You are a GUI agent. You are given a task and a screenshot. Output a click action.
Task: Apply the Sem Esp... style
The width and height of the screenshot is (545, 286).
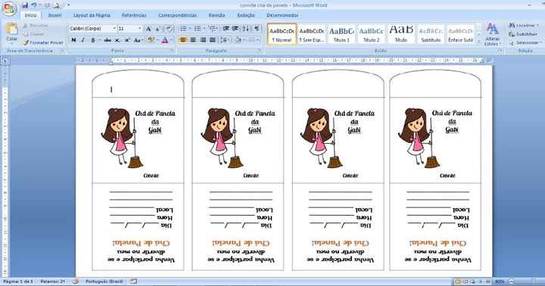point(311,34)
